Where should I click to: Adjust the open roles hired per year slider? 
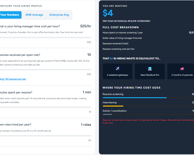tap(46, 136)
